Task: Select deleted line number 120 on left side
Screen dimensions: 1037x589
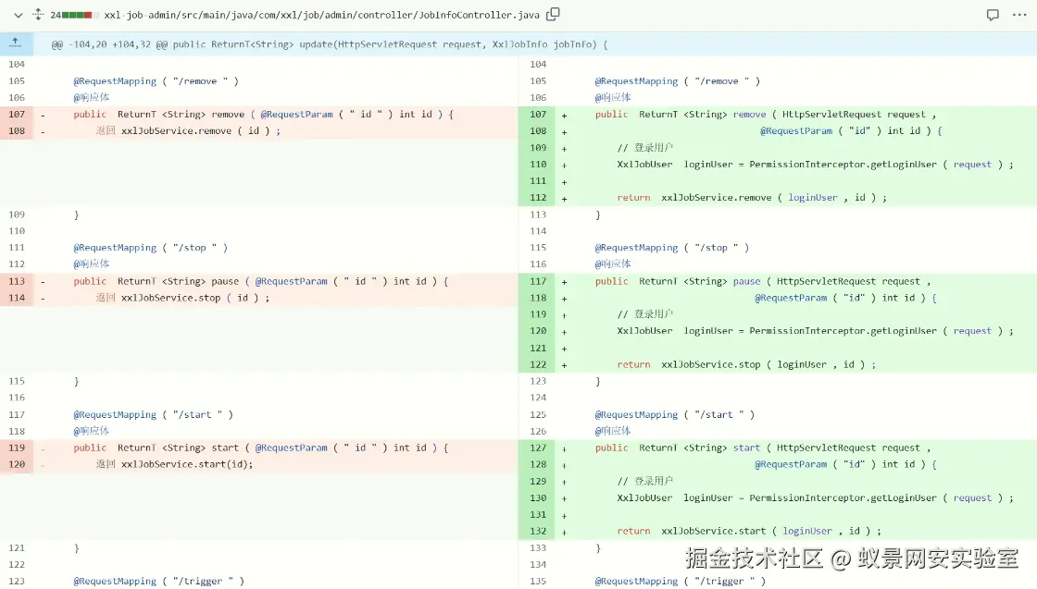Action: 17,464
